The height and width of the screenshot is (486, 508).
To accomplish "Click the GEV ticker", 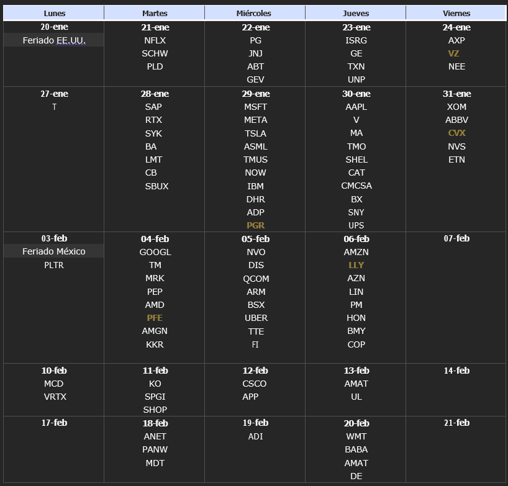I will 256,79.
